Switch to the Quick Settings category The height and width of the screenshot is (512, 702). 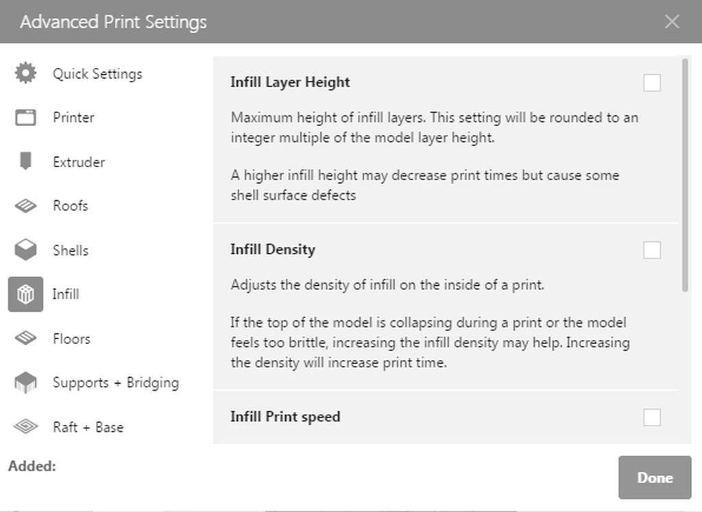97,73
